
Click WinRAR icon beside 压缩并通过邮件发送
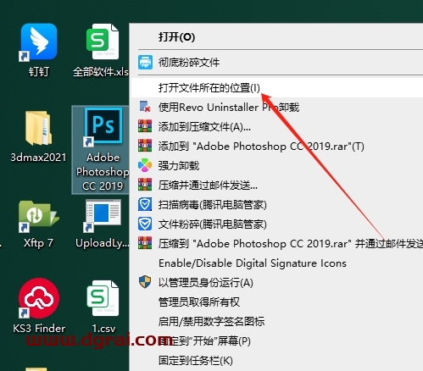click(x=145, y=185)
